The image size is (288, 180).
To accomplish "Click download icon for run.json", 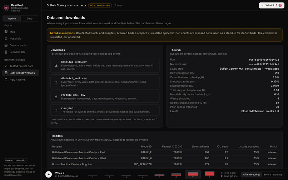I will [56, 110].
